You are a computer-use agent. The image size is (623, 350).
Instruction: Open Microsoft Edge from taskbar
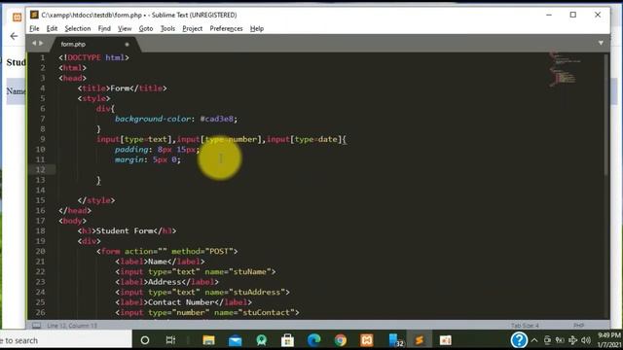(313, 340)
